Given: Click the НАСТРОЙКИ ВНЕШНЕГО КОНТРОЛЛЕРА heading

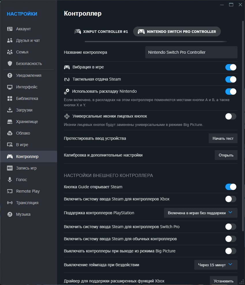Looking at the screenshot, I should click(108, 175).
